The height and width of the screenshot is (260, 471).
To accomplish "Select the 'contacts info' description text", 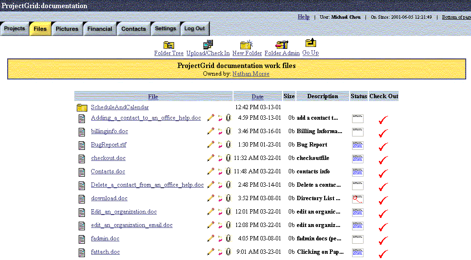I will click(313, 171).
